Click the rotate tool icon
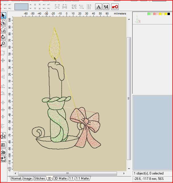The image size is (173, 183). (3, 37)
